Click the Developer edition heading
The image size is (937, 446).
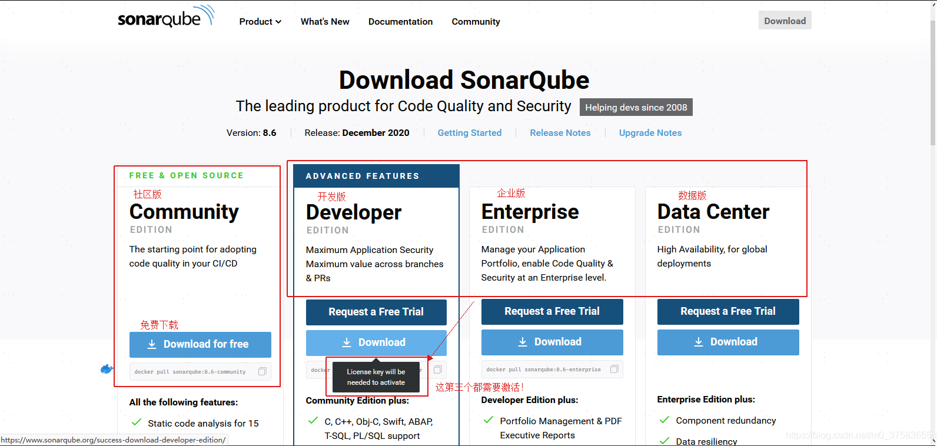click(x=354, y=212)
